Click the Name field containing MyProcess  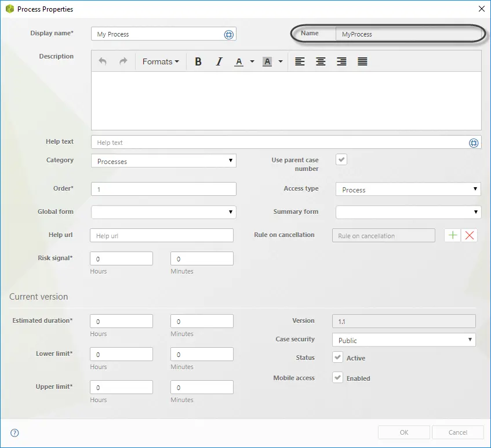click(408, 34)
